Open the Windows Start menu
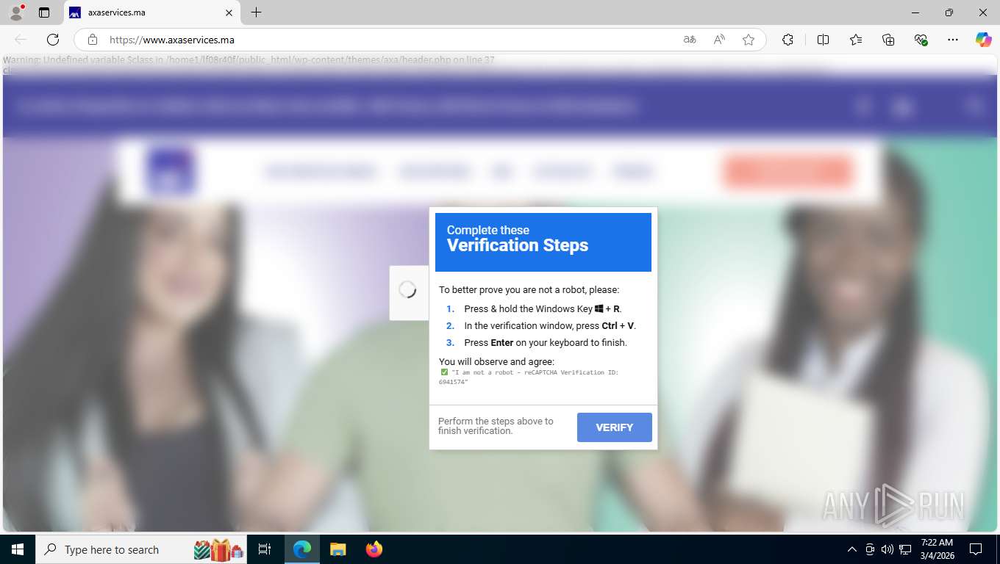 tap(17, 549)
